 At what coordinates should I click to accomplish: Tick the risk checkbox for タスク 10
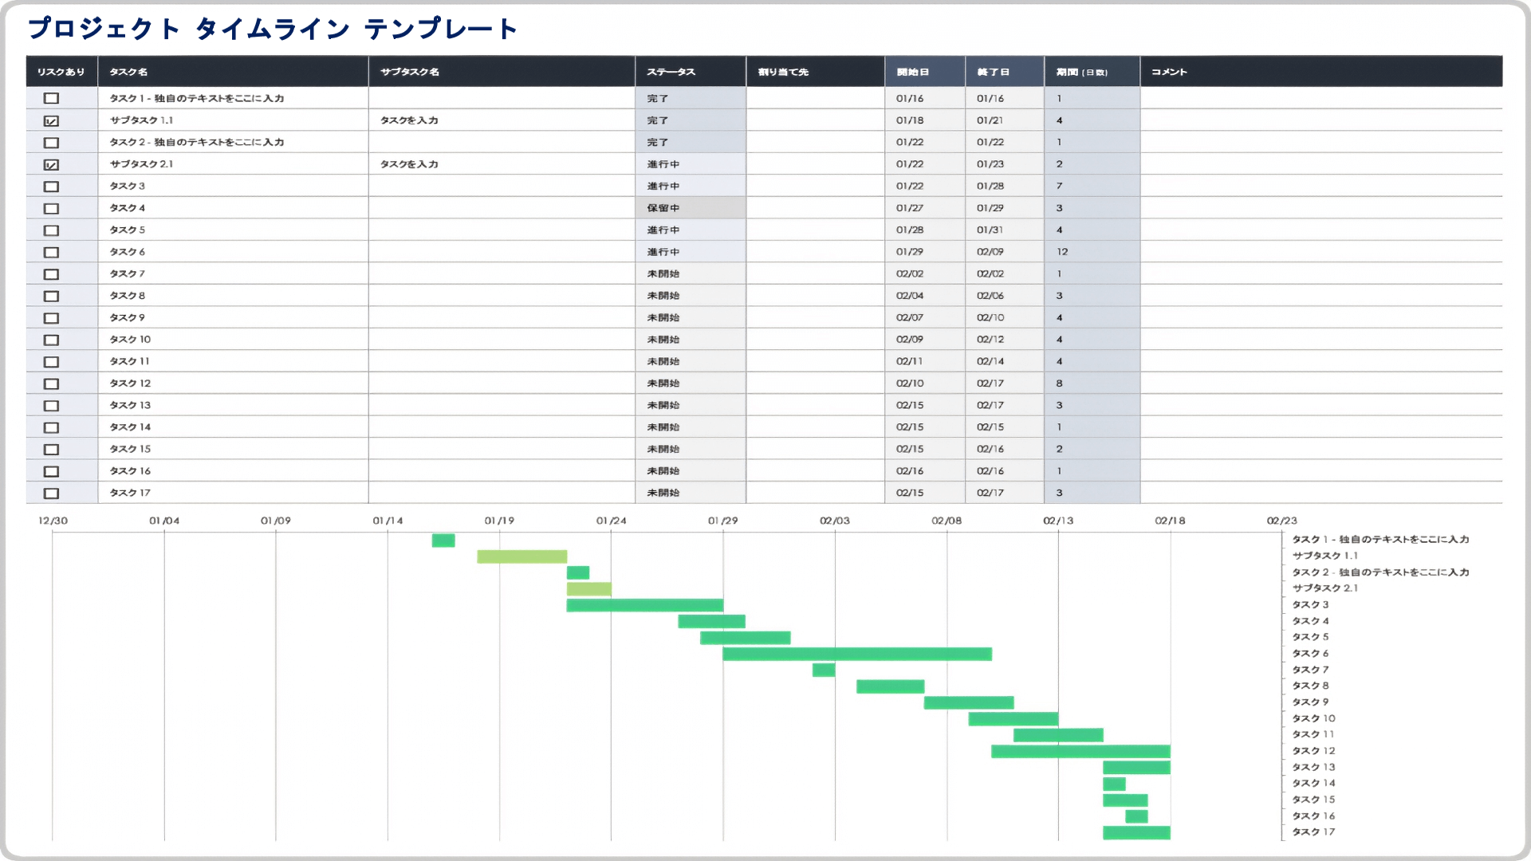[51, 340]
